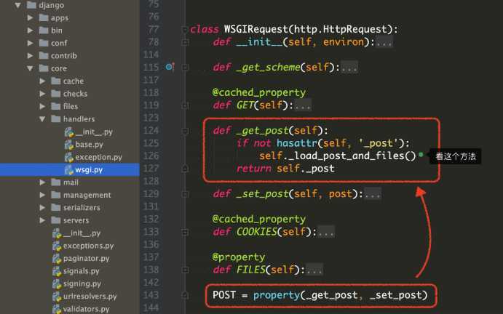Open exception.py in the handlers folder
Viewport: 503px width, 314px height.
(98, 157)
